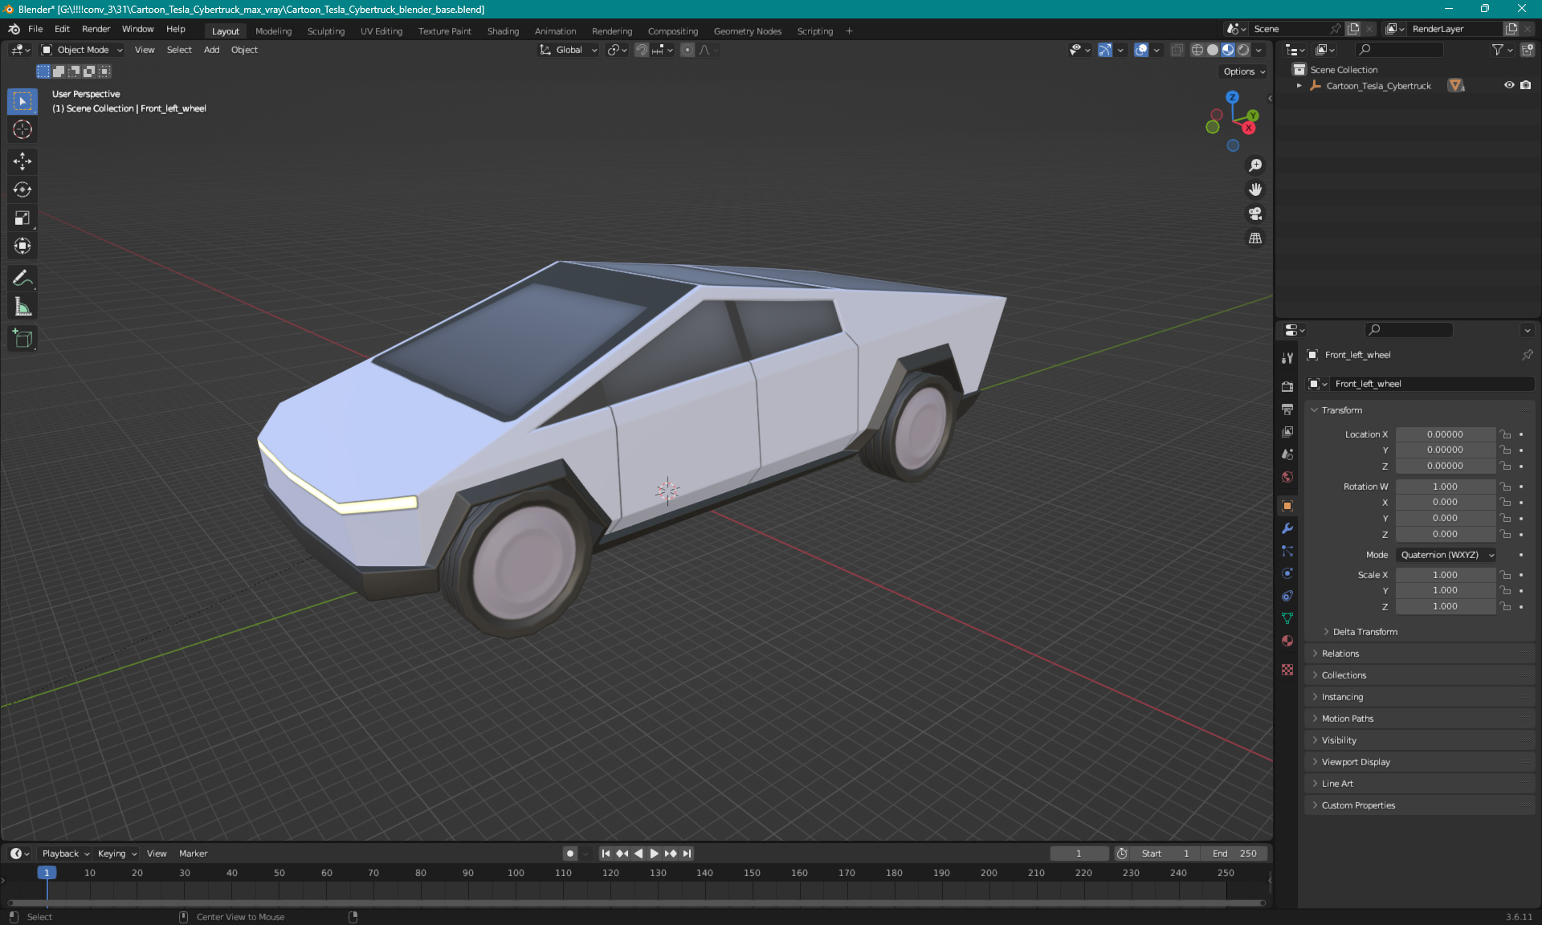Screen dimensions: 1542x925
Task: Click the zoom view magnifier icon
Action: click(x=1254, y=165)
